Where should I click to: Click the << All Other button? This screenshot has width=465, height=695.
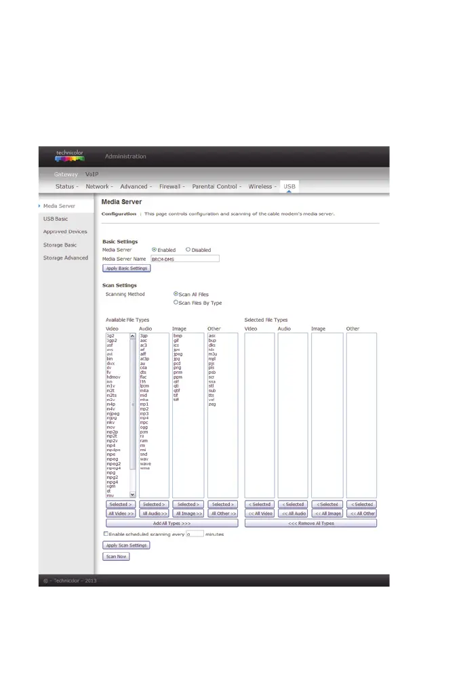(x=361, y=513)
